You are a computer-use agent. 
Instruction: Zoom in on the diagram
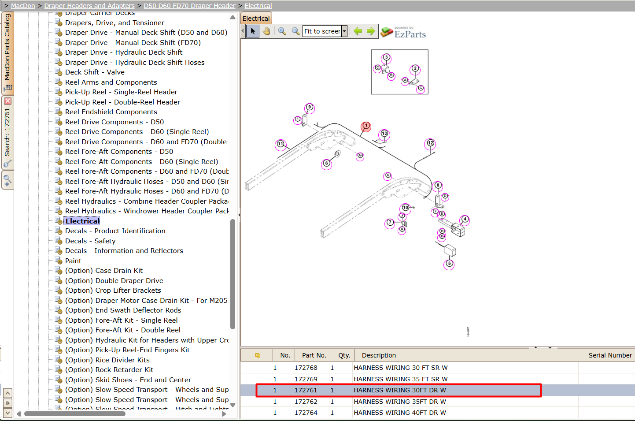coord(282,31)
